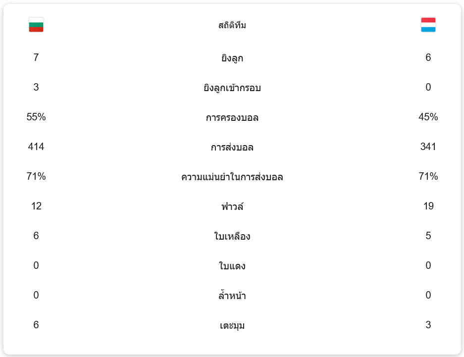Click the Luxembourg flag icon
Viewport: 464px width, 357px height.
point(428,25)
